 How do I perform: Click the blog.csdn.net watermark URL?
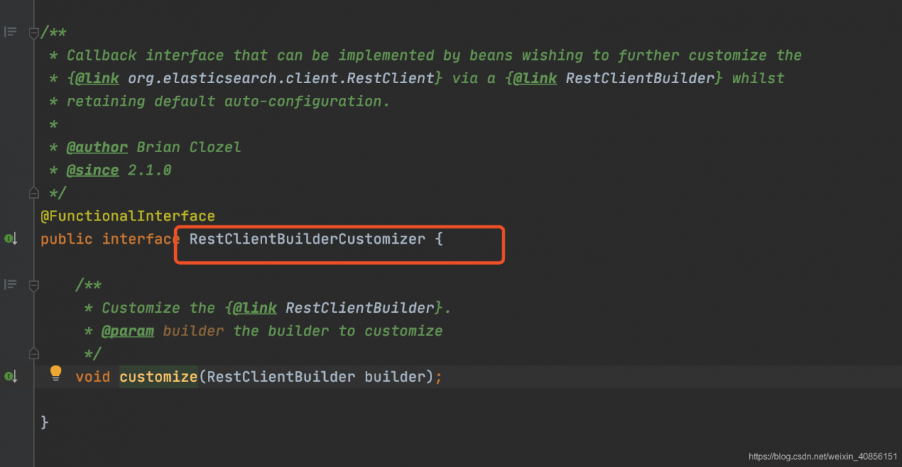823,457
